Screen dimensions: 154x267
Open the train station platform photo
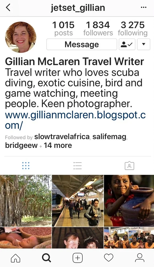point(78,201)
